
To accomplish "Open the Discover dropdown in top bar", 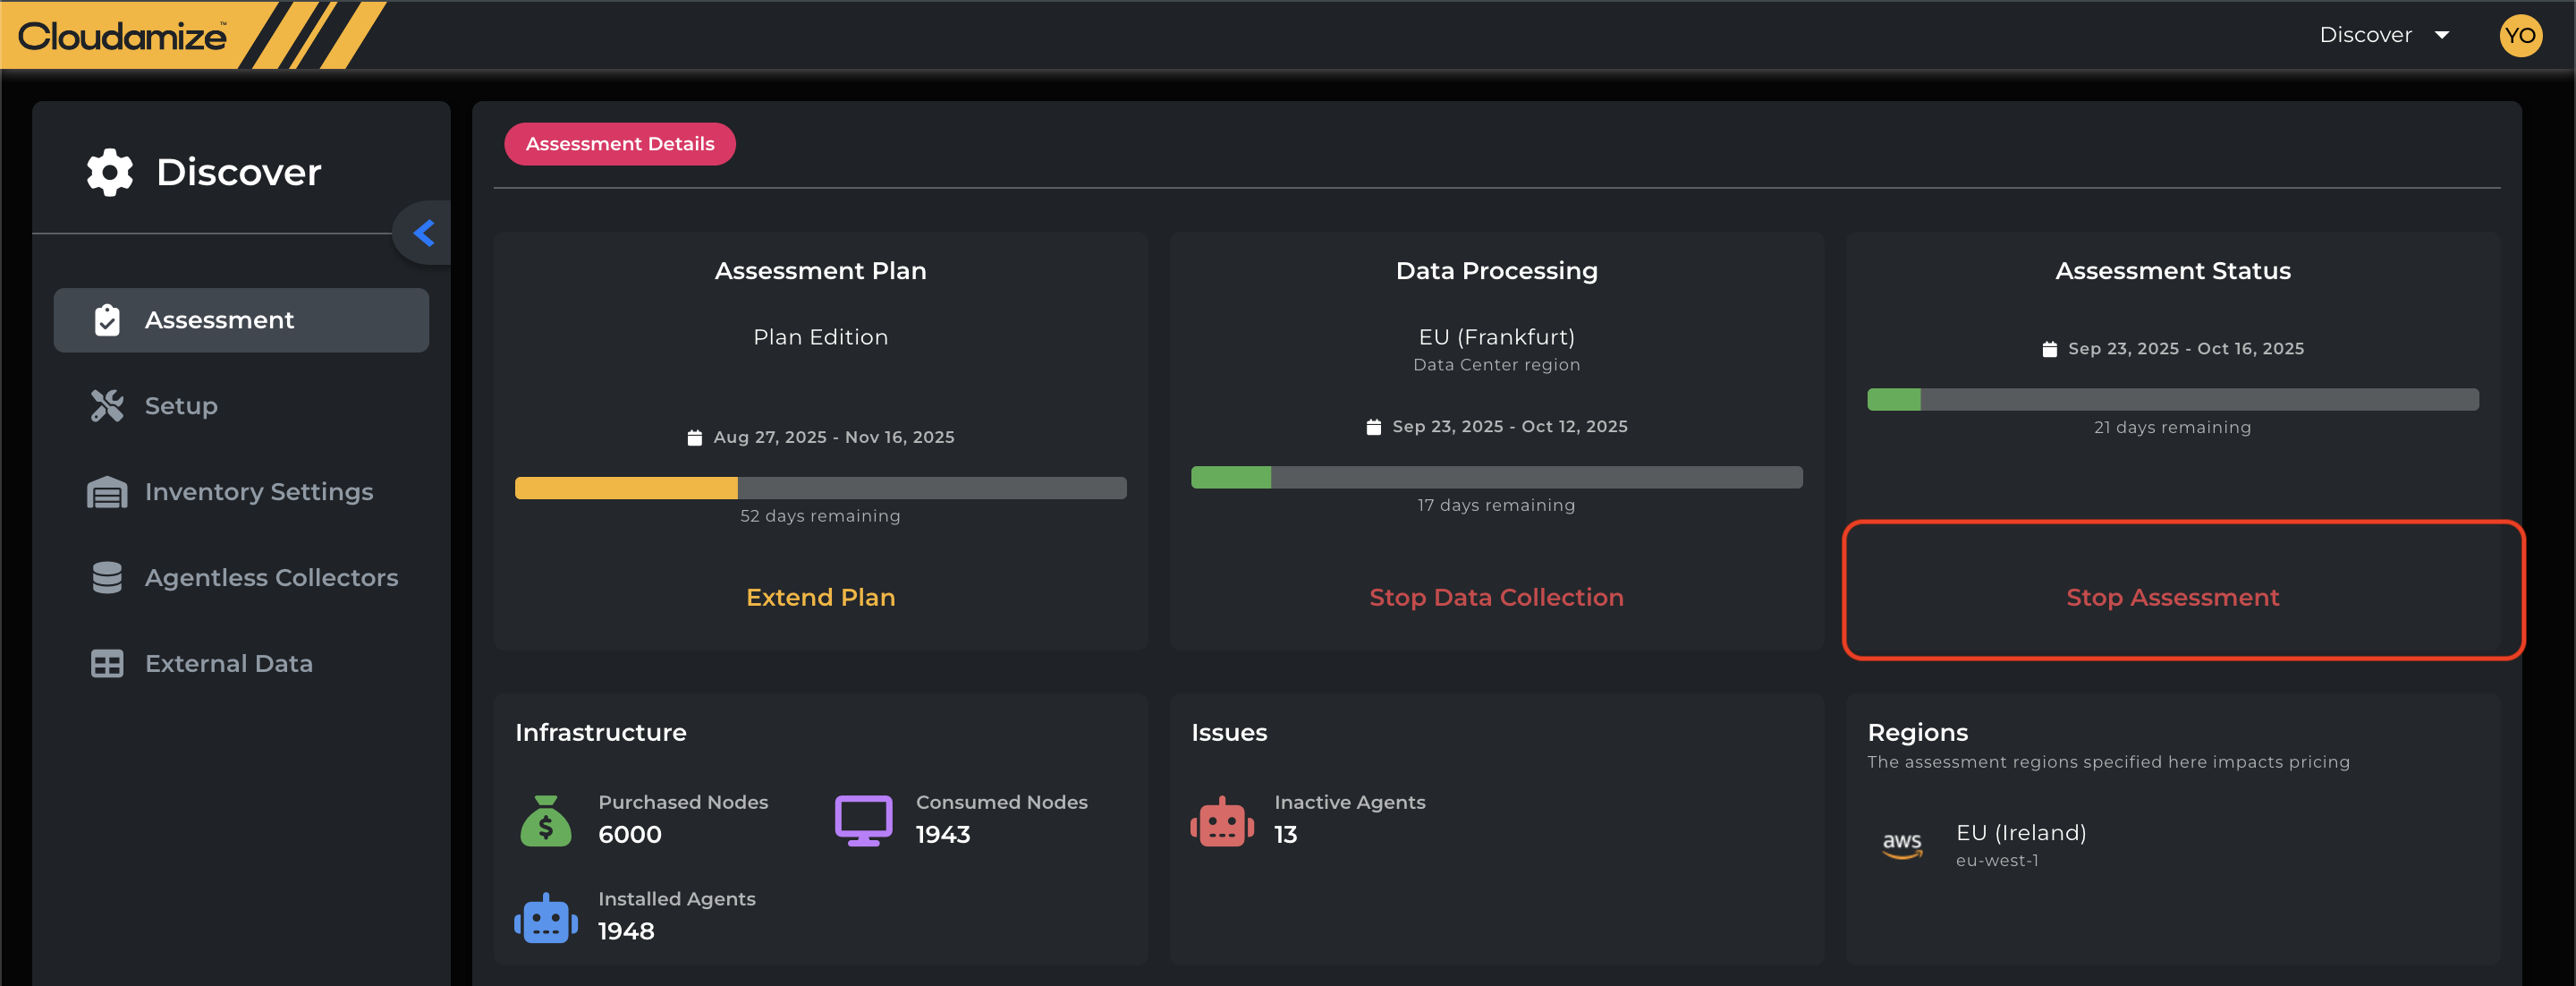I will 2383,35.
